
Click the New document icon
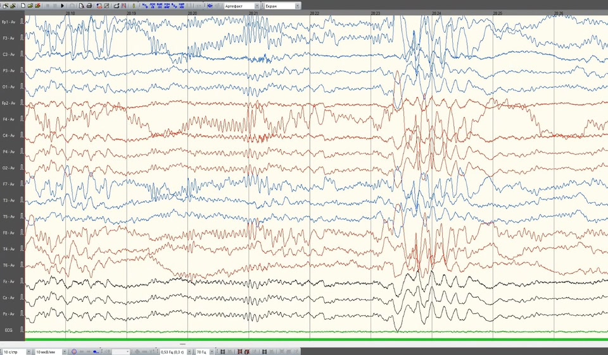click(23, 6)
